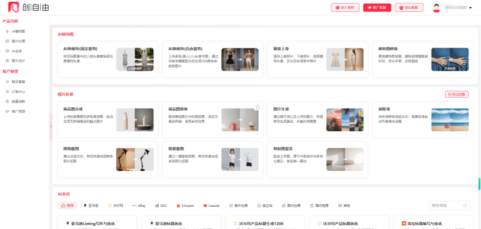481x229 pixels.
Task: Open the AI换模特(固定姿势) card
Action: pos(108,59)
